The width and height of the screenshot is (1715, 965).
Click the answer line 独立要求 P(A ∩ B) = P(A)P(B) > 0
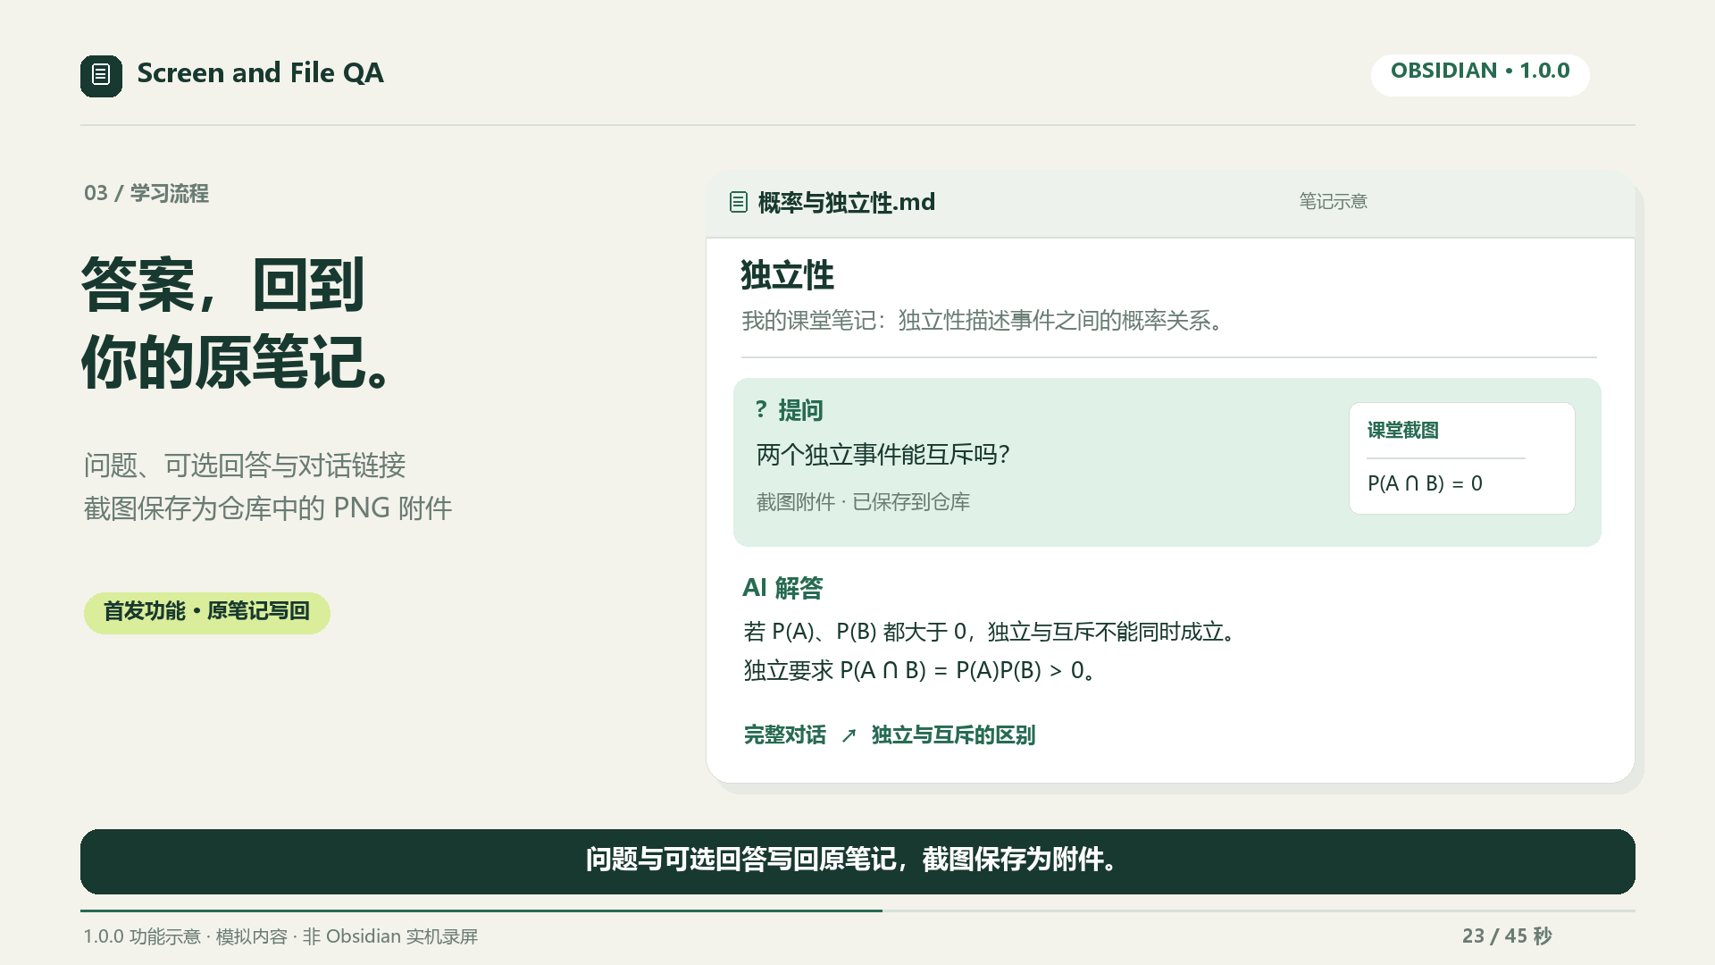(919, 670)
